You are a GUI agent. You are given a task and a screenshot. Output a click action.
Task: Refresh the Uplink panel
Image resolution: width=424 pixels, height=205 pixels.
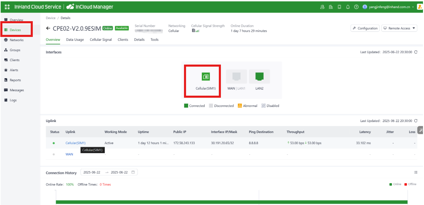[415, 121]
